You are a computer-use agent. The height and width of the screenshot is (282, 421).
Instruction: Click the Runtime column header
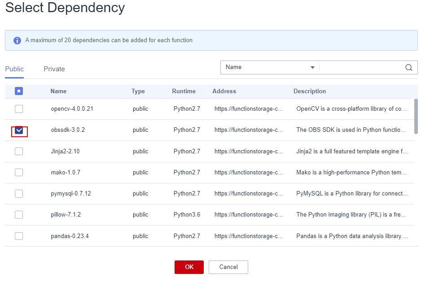(x=184, y=91)
